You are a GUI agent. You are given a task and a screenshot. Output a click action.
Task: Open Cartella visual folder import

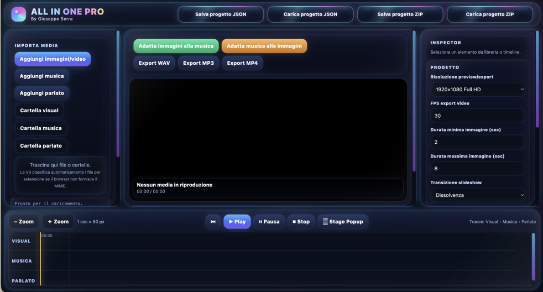pos(39,111)
